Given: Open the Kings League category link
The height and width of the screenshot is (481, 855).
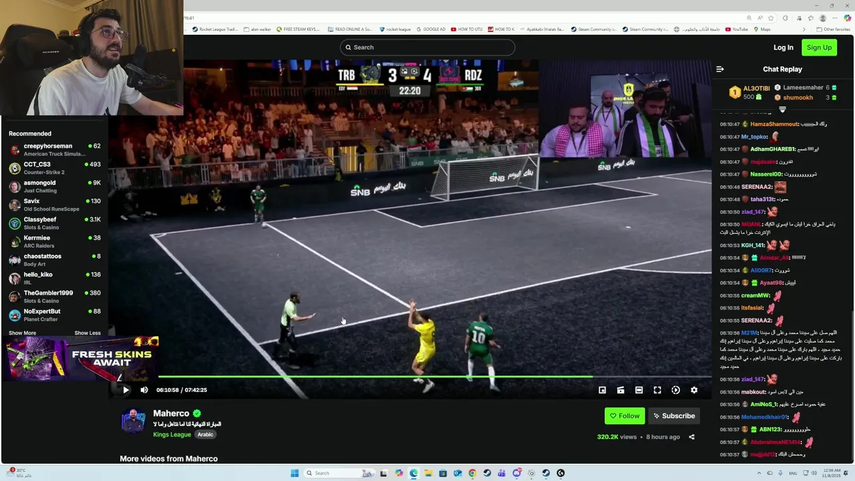Looking at the screenshot, I should click(172, 434).
